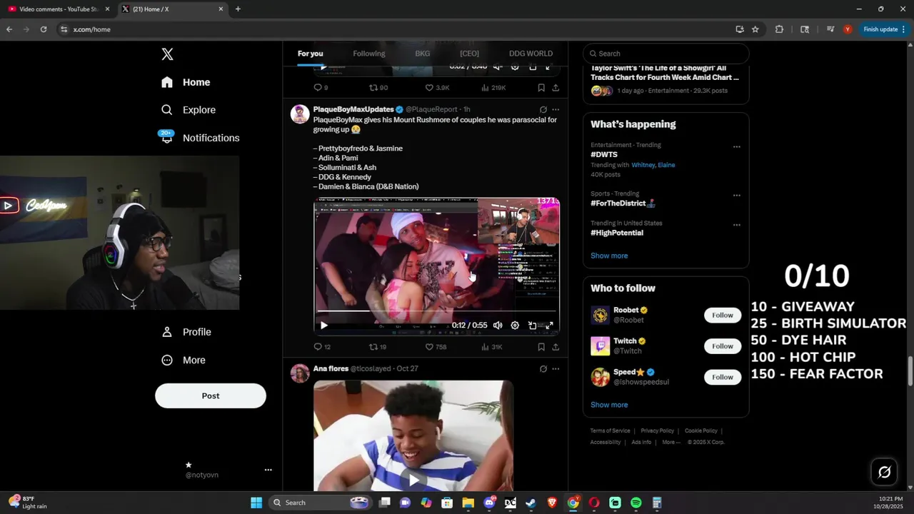Open Discord from the taskbar
This screenshot has width=914, height=514.
[489, 503]
